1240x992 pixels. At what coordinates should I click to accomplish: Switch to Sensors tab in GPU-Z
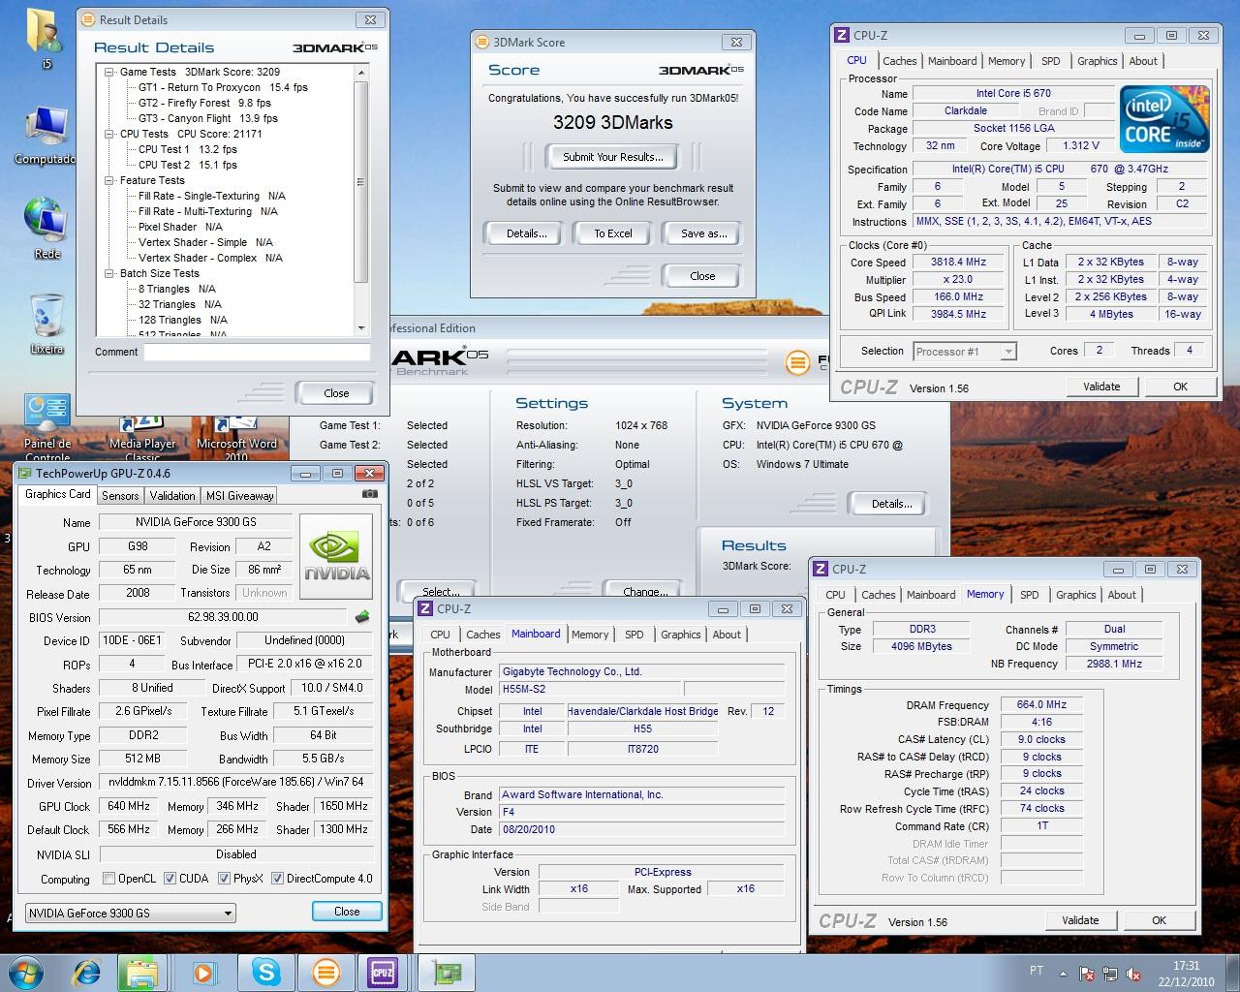tap(120, 495)
